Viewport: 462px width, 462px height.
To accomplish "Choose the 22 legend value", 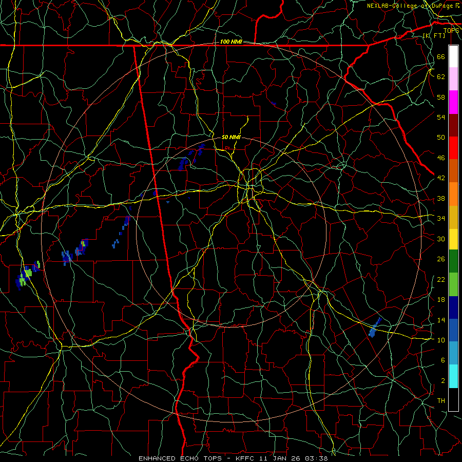I will click(441, 279).
